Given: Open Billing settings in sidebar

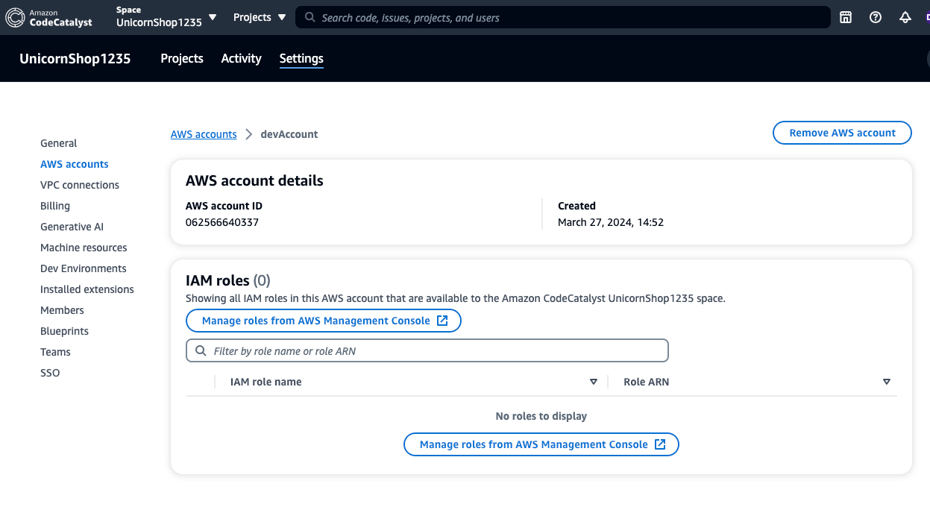Looking at the screenshot, I should [55, 206].
